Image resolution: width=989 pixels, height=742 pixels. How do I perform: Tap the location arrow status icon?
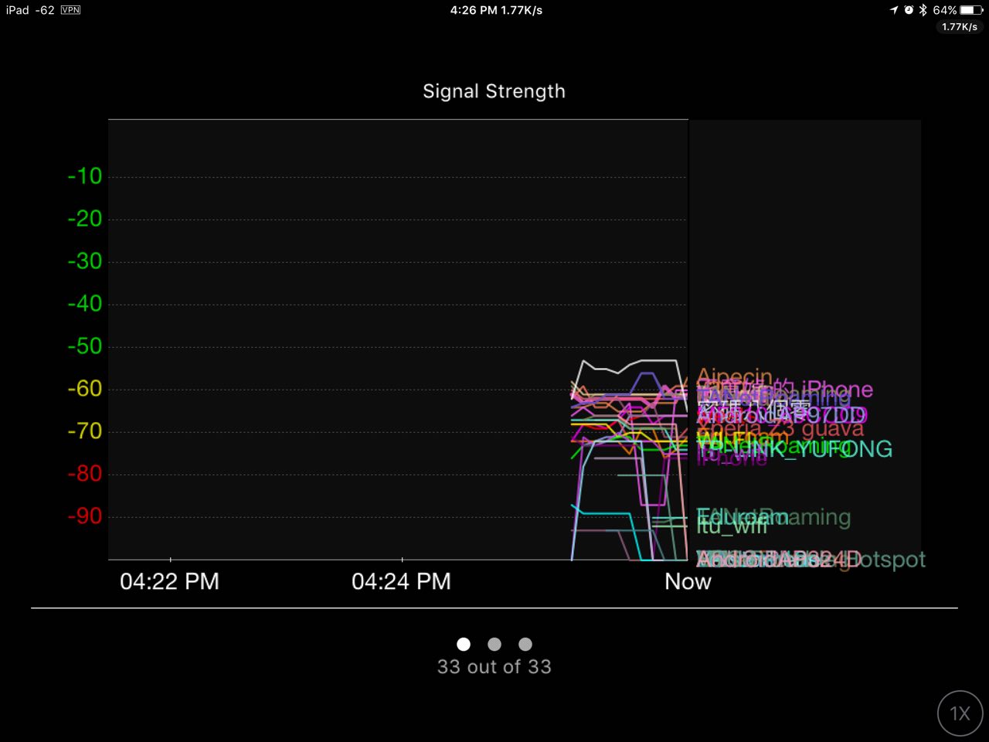pos(894,10)
